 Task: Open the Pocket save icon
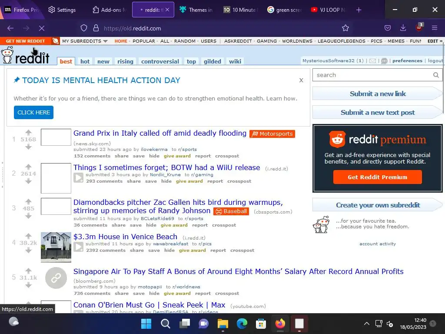(x=387, y=28)
